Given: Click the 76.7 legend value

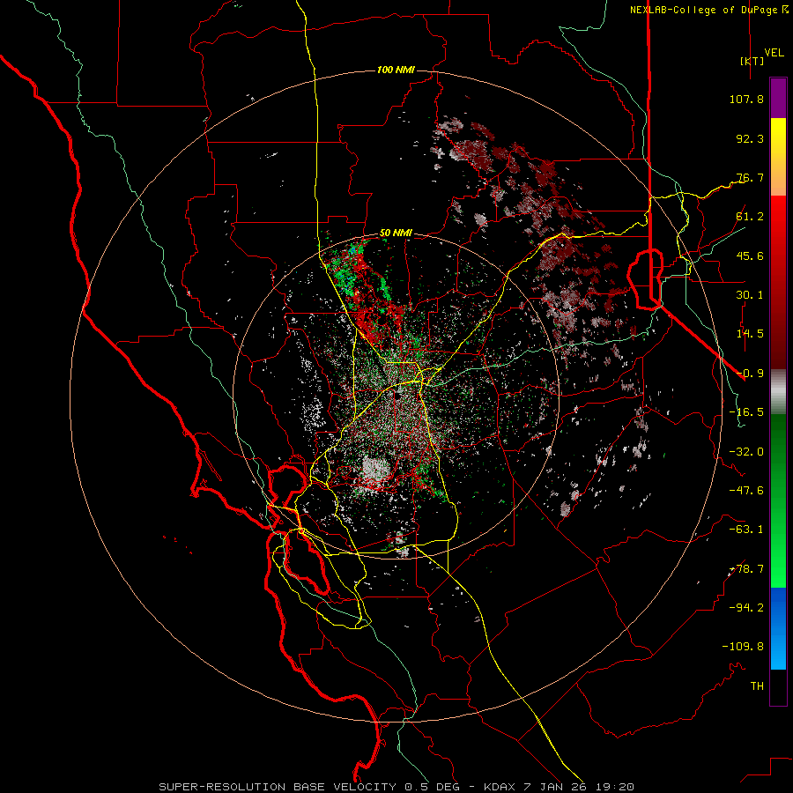Looking at the screenshot, I should [750, 177].
